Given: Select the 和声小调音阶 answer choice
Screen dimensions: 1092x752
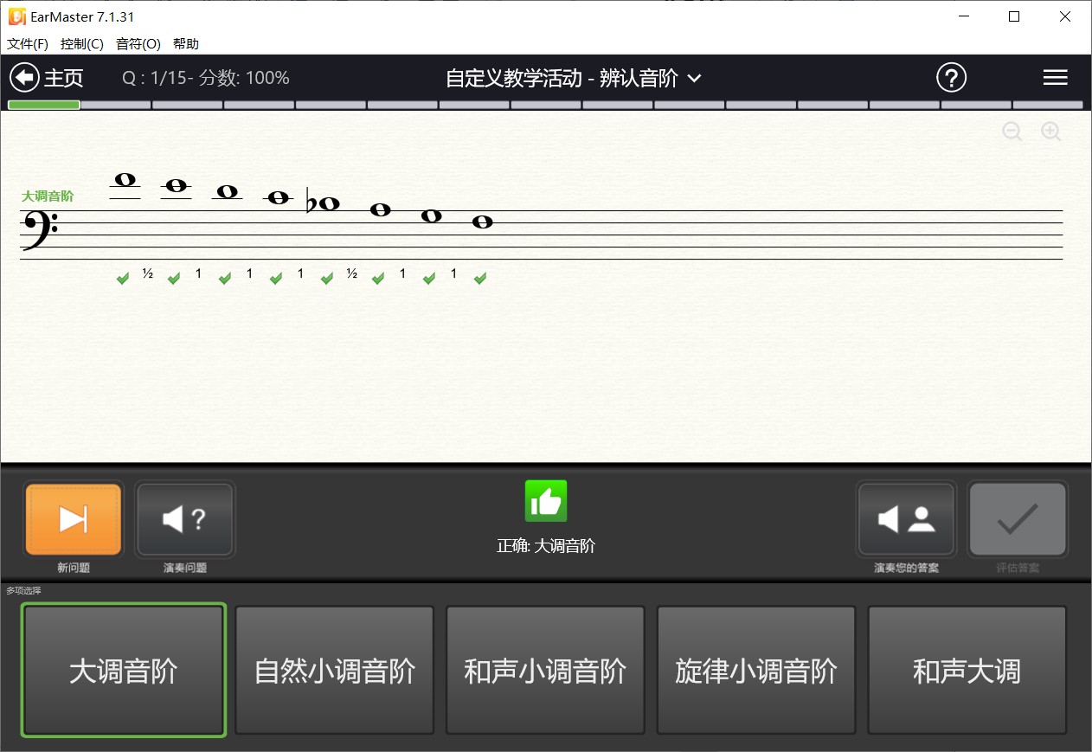Looking at the screenshot, I should pyautogui.click(x=545, y=670).
